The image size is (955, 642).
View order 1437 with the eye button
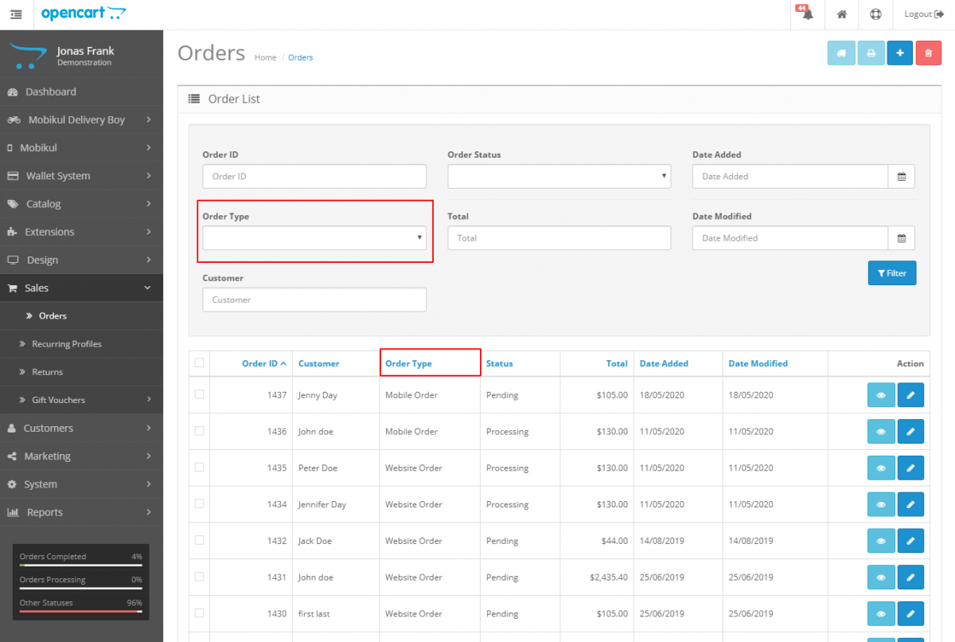tap(880, 395)
